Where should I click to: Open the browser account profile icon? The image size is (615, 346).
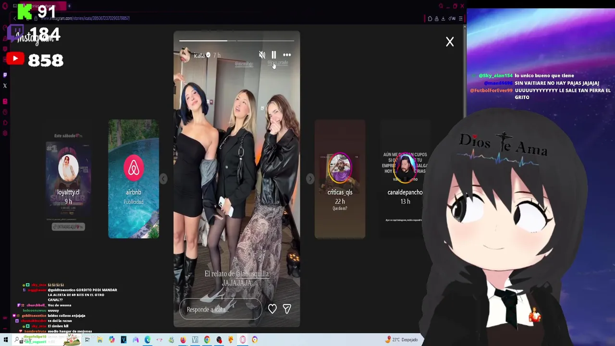[436, 19]
